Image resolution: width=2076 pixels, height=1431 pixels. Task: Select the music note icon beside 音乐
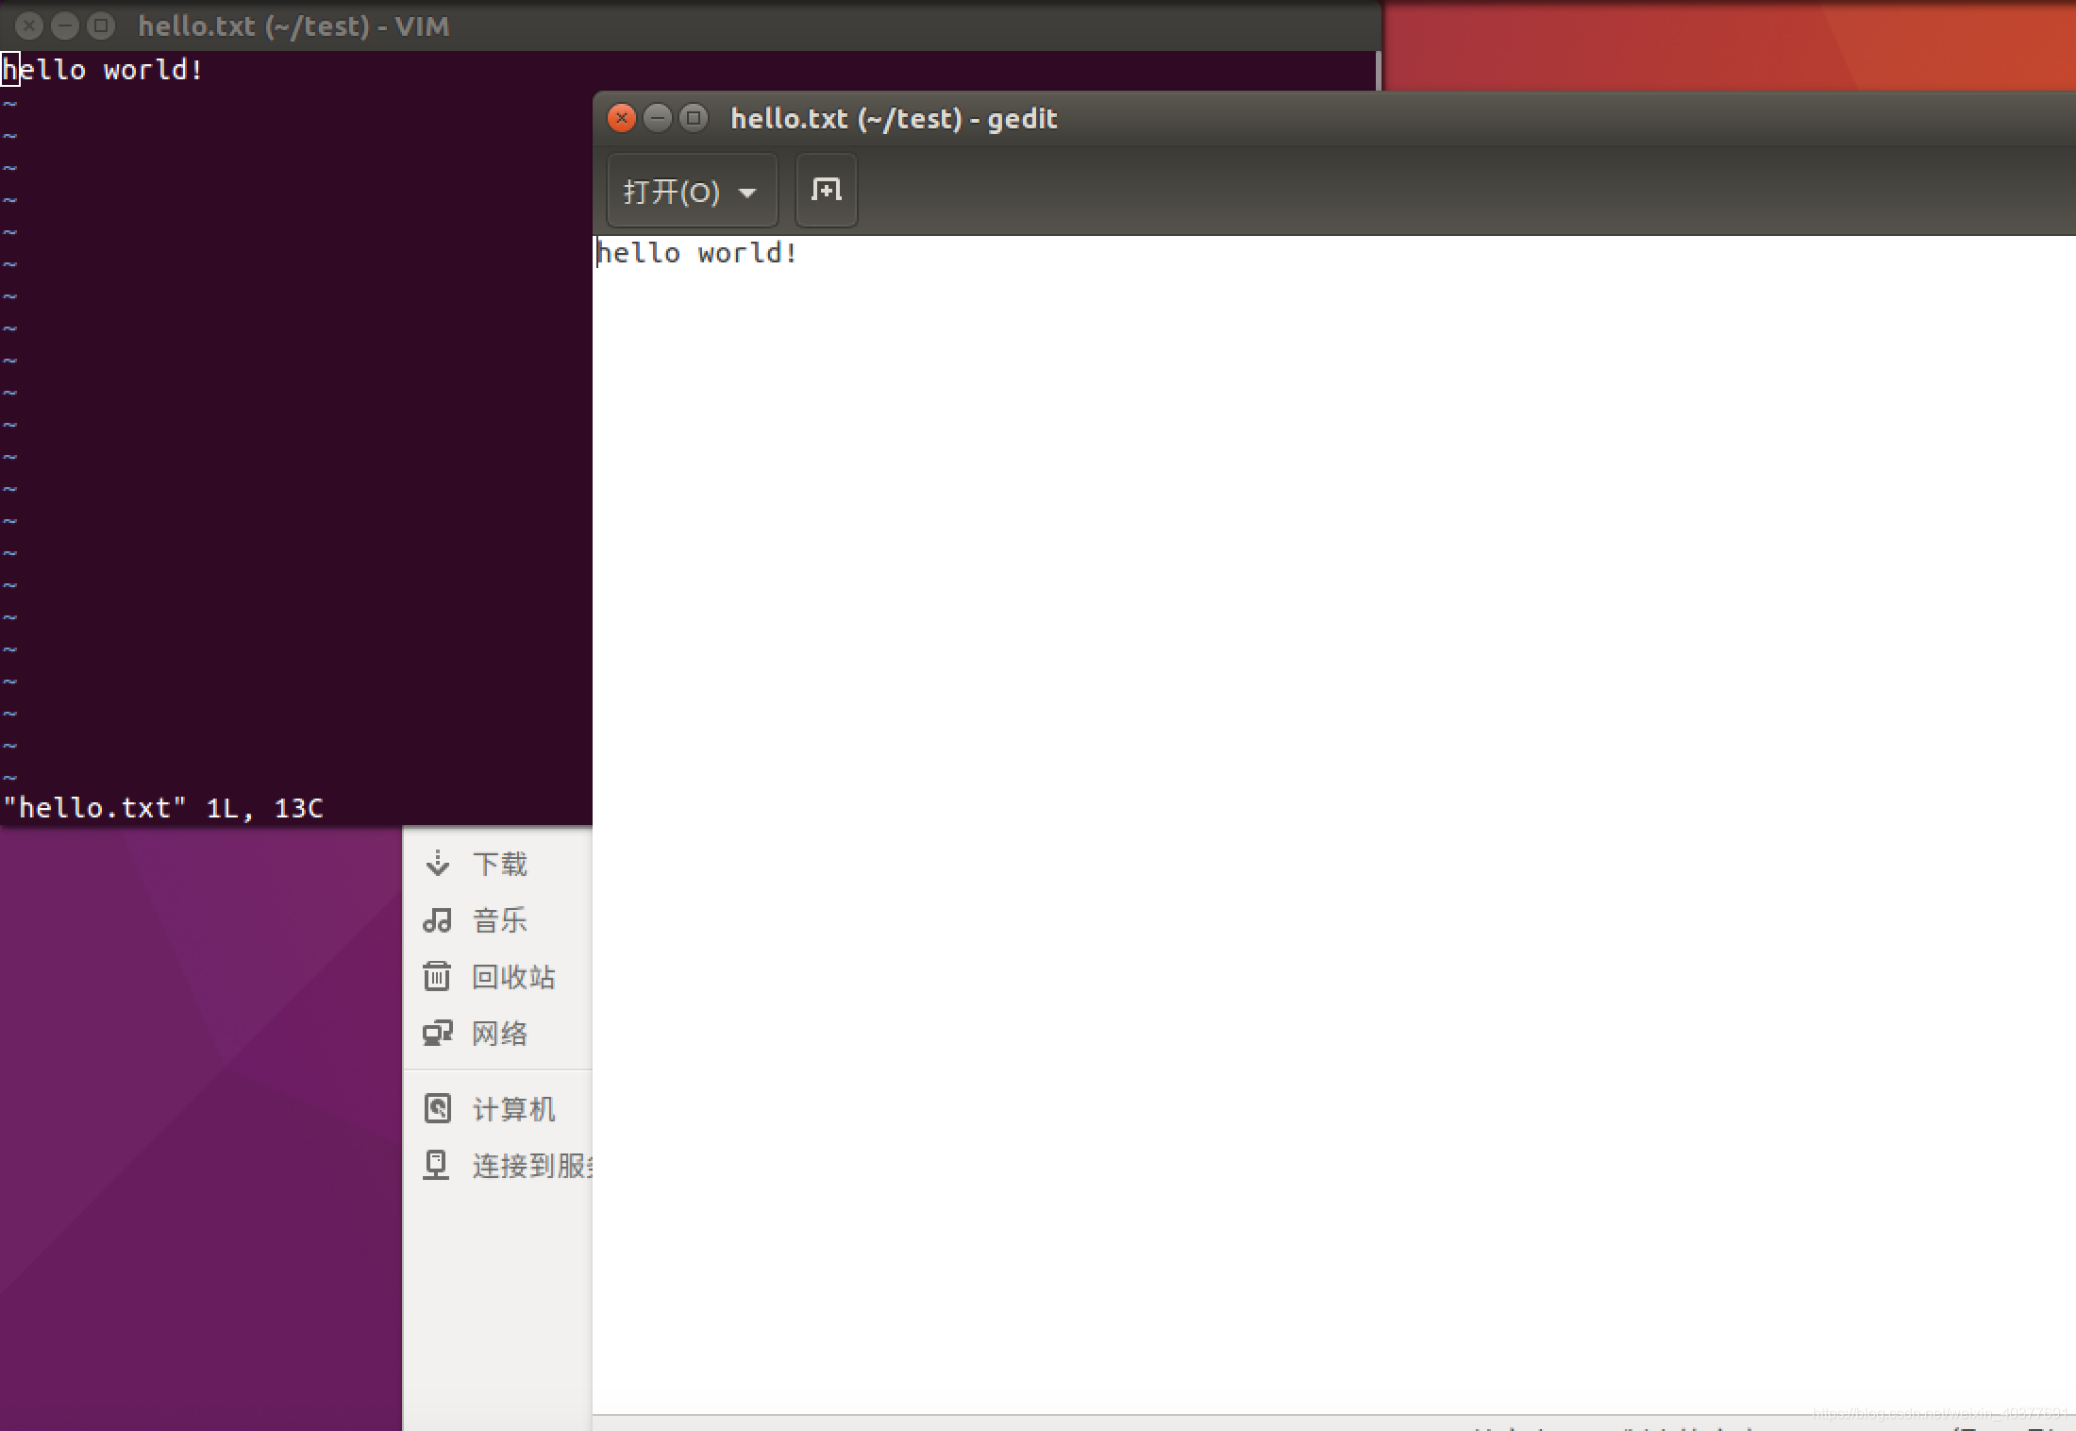(x=437, y=919)
